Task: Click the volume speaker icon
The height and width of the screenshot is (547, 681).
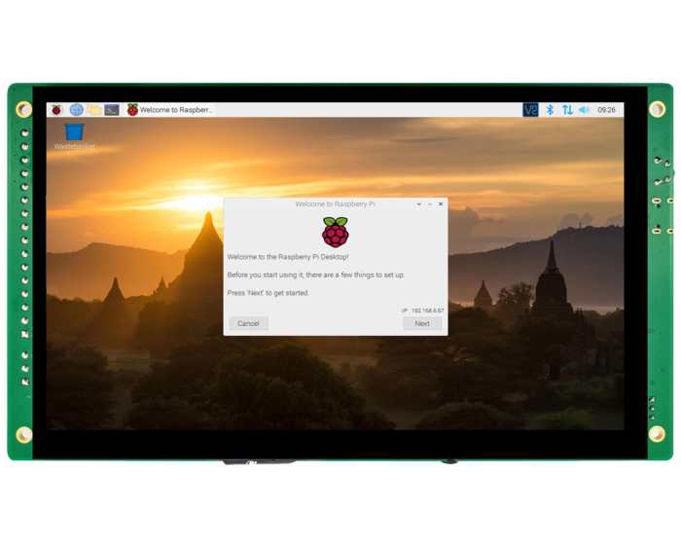Action: click(x=584, y=110)
